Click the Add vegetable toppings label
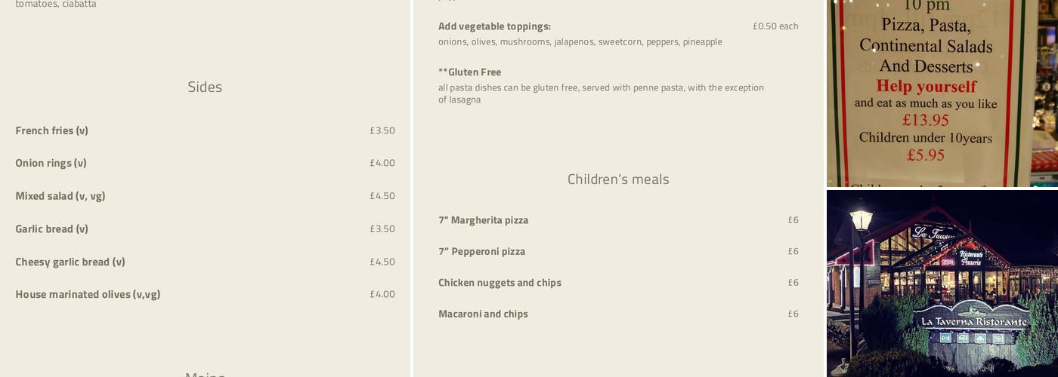The width and height of the screenshot is (1058, 377). [x=494, y=26]
